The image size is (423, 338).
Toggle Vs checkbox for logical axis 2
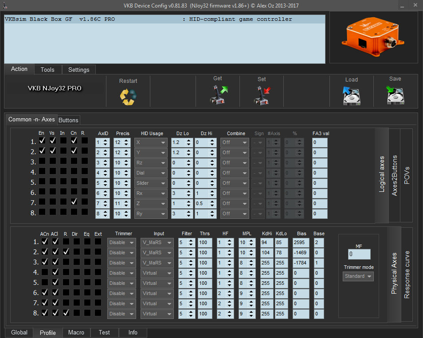point(53,151)
